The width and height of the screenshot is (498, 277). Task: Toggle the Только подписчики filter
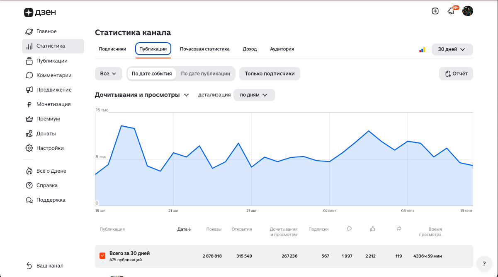(x=270, y=74)
